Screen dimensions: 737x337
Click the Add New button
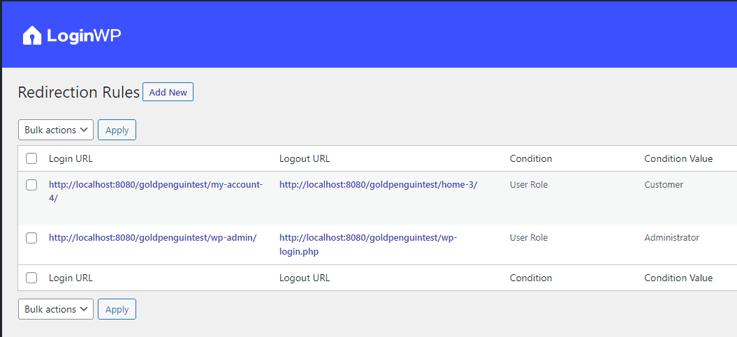[168, 92]
